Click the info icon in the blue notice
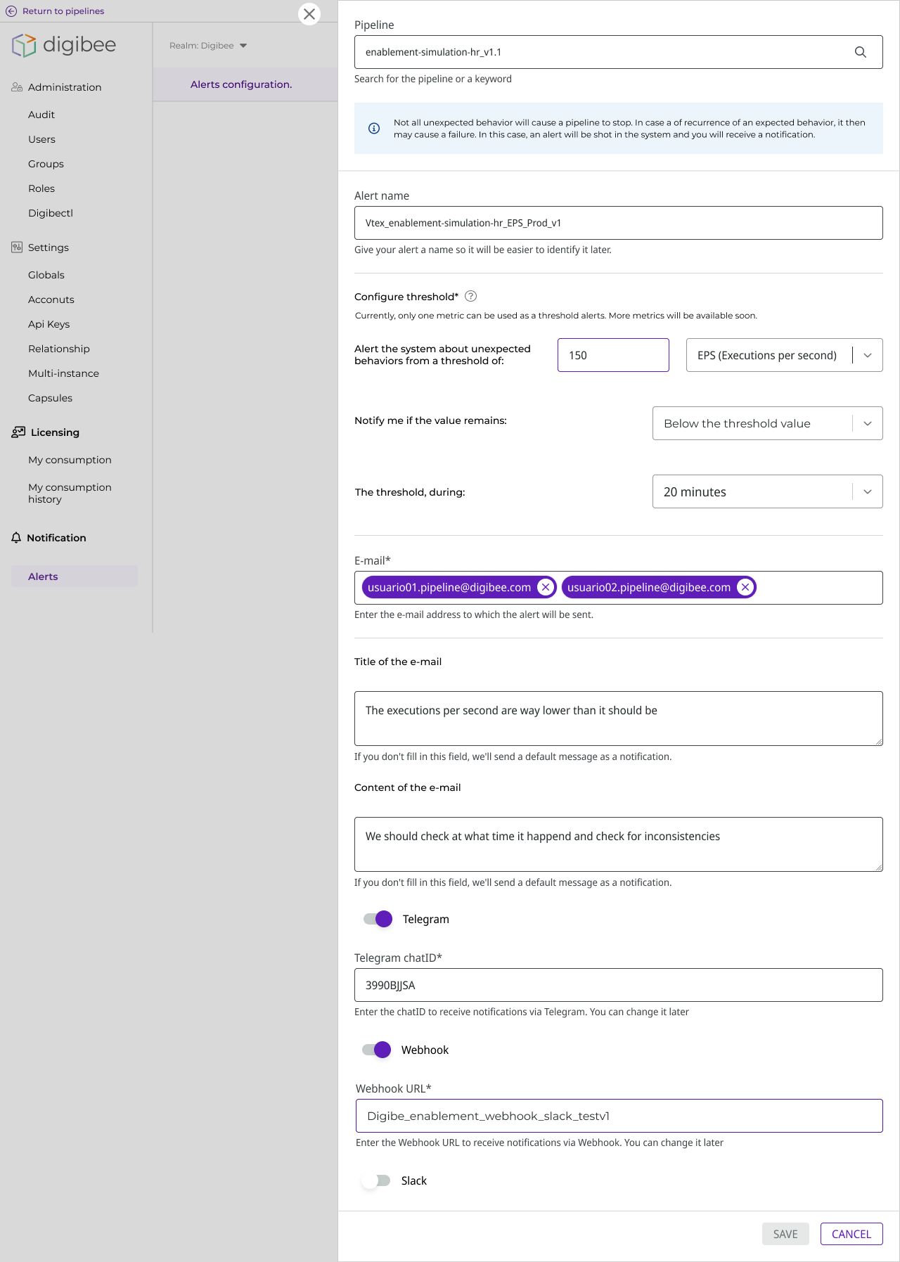 tap(374, 128)
